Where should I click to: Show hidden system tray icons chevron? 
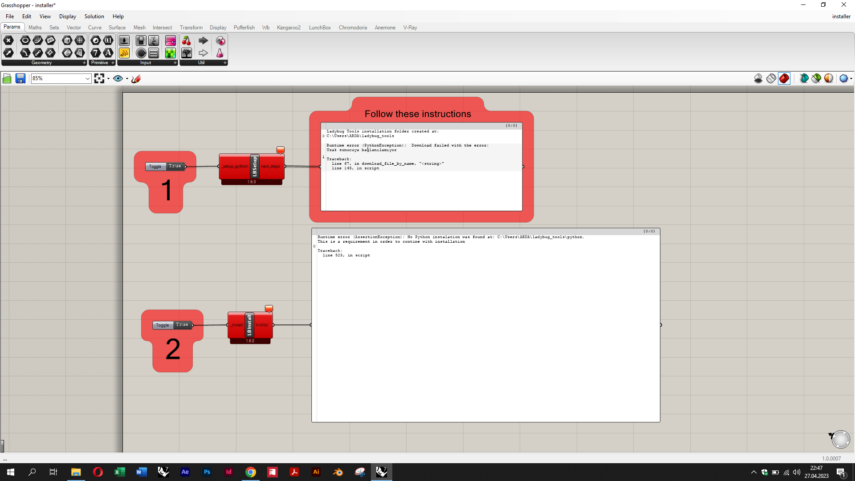(x=753, y=472)
